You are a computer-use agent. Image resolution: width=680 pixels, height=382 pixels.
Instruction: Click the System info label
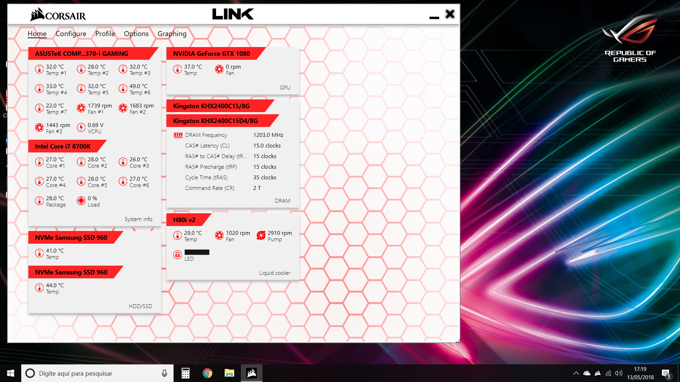(x=138, y=219)
